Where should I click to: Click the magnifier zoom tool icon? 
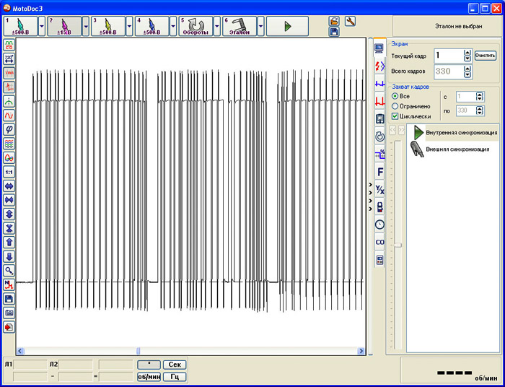click(9, 270)
